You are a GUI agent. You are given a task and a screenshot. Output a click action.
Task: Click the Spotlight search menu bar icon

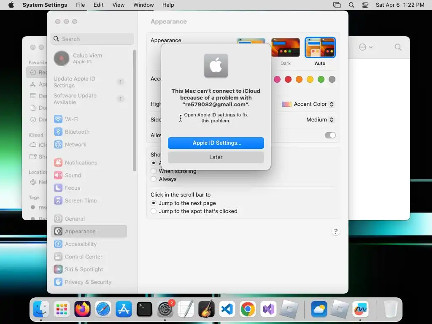(x=351, y=5)
